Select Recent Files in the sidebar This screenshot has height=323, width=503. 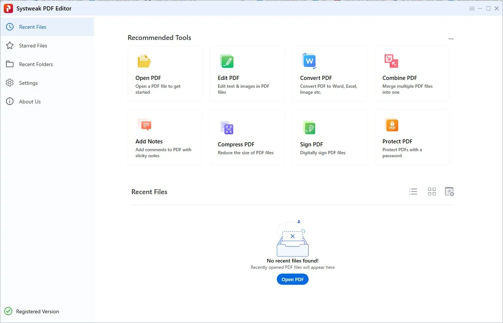coord(47,27)
